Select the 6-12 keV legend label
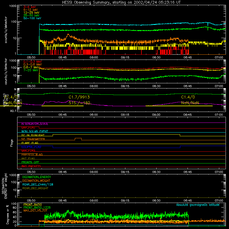229x229 pixels. coord(31,10)
